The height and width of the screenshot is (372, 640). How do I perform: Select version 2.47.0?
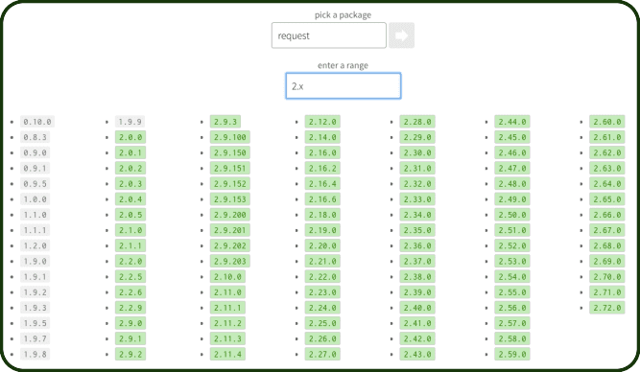[512, 168]
